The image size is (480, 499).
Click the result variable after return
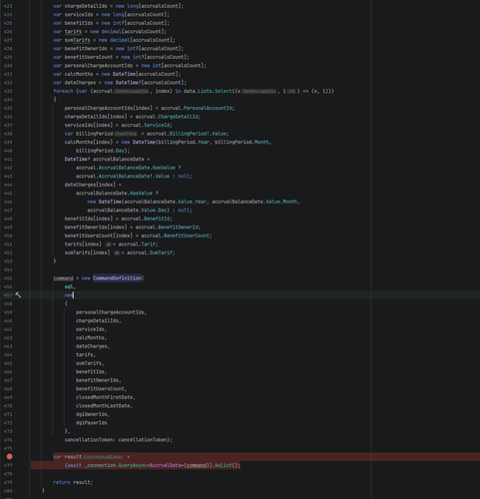82,482
